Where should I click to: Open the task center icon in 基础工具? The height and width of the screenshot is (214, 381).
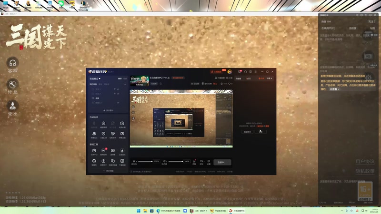[94, 151]
